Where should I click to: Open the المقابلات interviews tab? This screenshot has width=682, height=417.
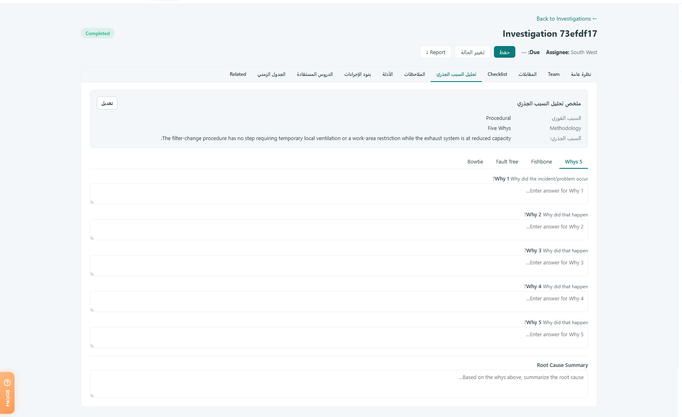click(x=527, y=74)
